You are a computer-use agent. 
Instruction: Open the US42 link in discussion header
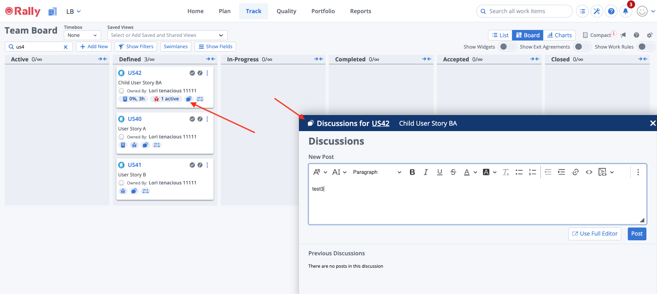(380, 123)
